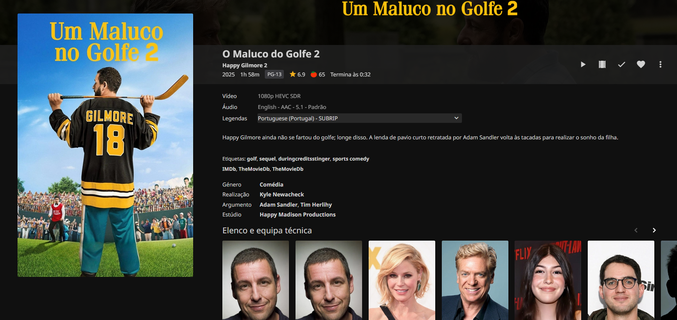Click the cast member wearing glasses

621,280
